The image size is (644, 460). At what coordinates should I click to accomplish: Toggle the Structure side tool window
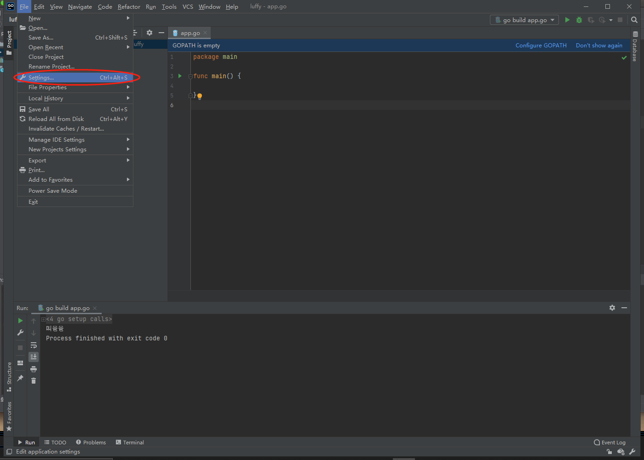click(9, 377)
